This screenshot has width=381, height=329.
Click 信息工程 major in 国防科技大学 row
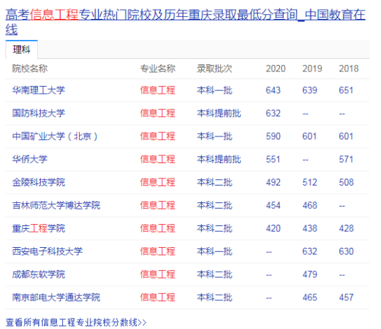pyautogui.click(x=158, y=113)
